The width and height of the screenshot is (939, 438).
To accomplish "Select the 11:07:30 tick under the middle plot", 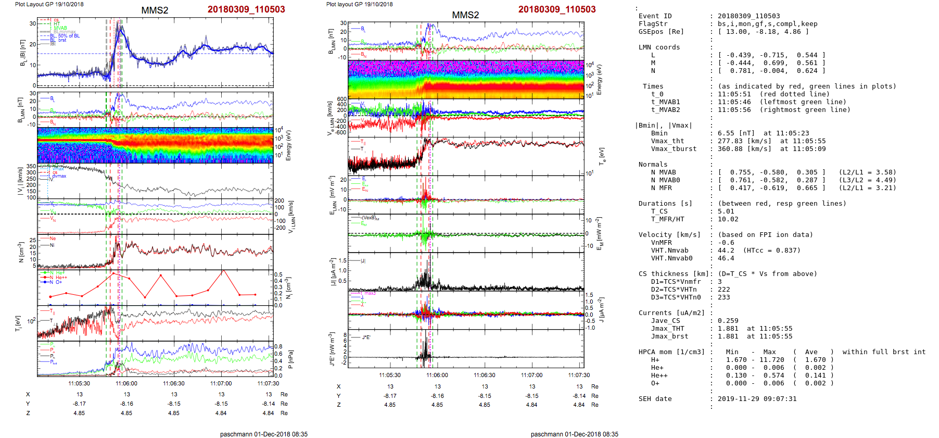I will coord(579,375).
